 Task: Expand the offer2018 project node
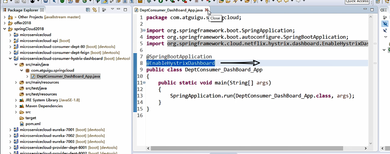[x=5, y=23]
